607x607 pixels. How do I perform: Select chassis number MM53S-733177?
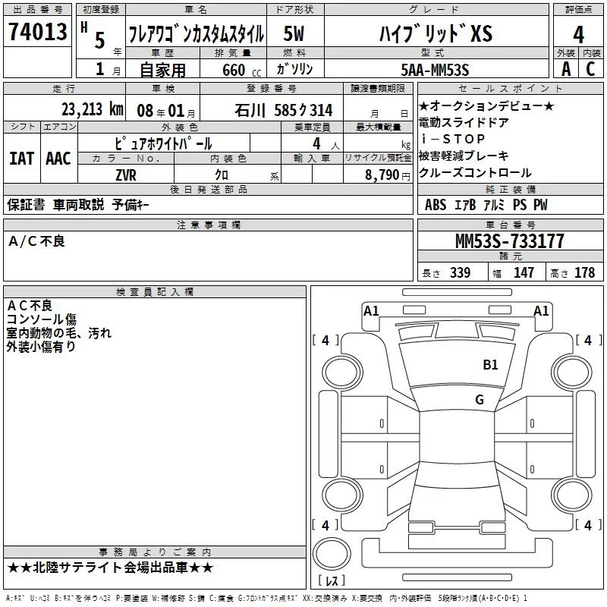pos(509,241)
